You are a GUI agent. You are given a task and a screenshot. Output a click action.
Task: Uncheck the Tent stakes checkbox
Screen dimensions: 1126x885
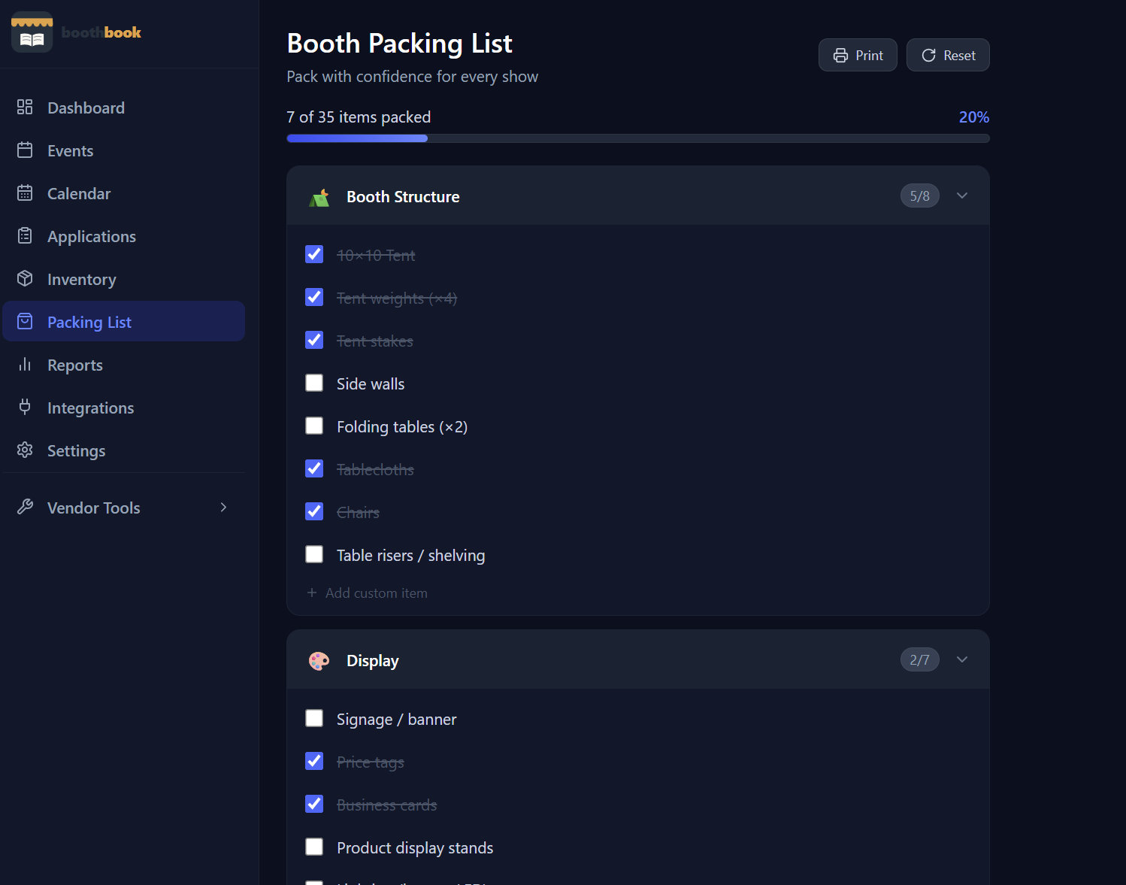pos(314,340)
